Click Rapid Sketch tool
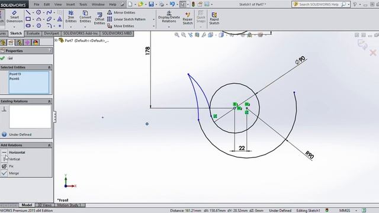 (x=214, y=18)
